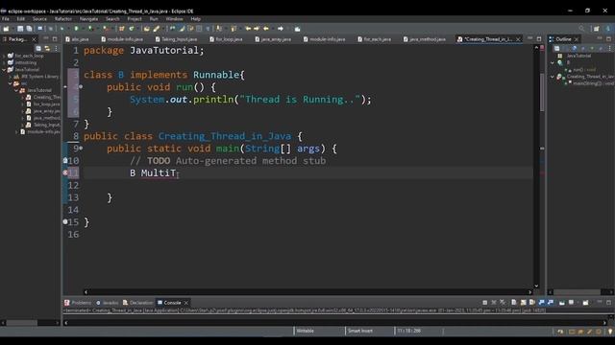Click after "B MultiT" on line 11

pos(177,172)
